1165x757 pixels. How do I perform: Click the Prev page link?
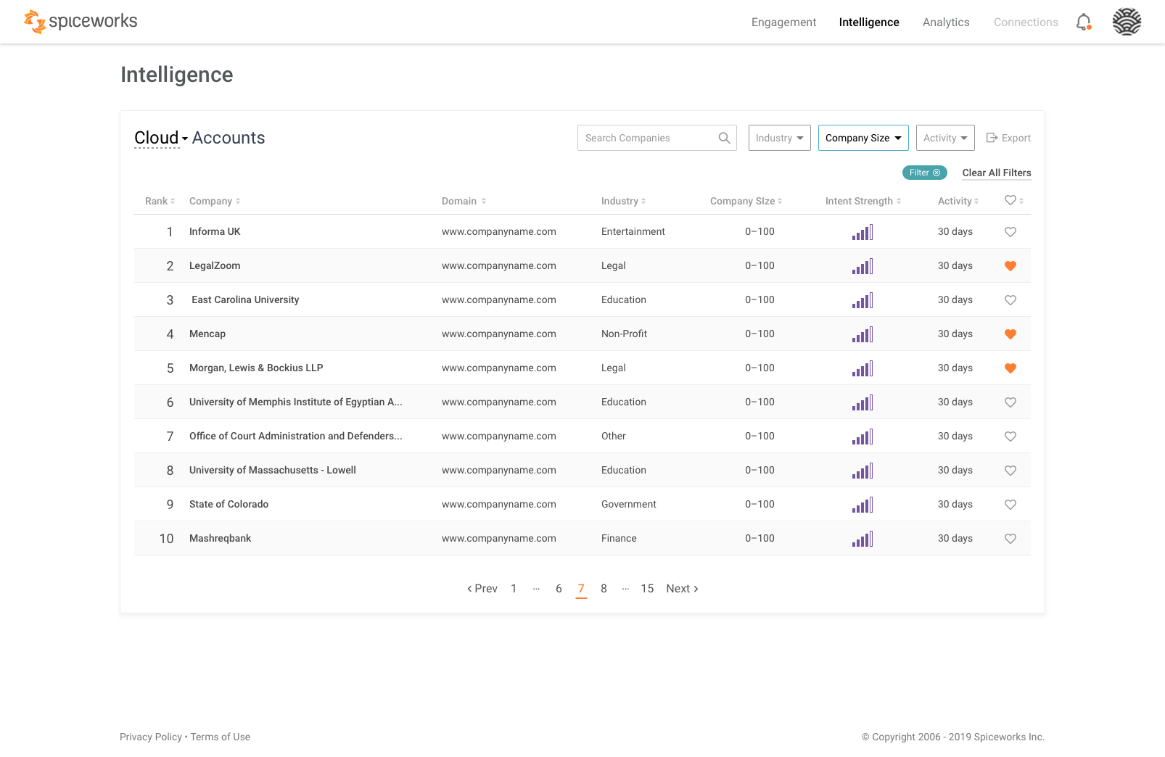pyautogui.click(x=482, y=589)
